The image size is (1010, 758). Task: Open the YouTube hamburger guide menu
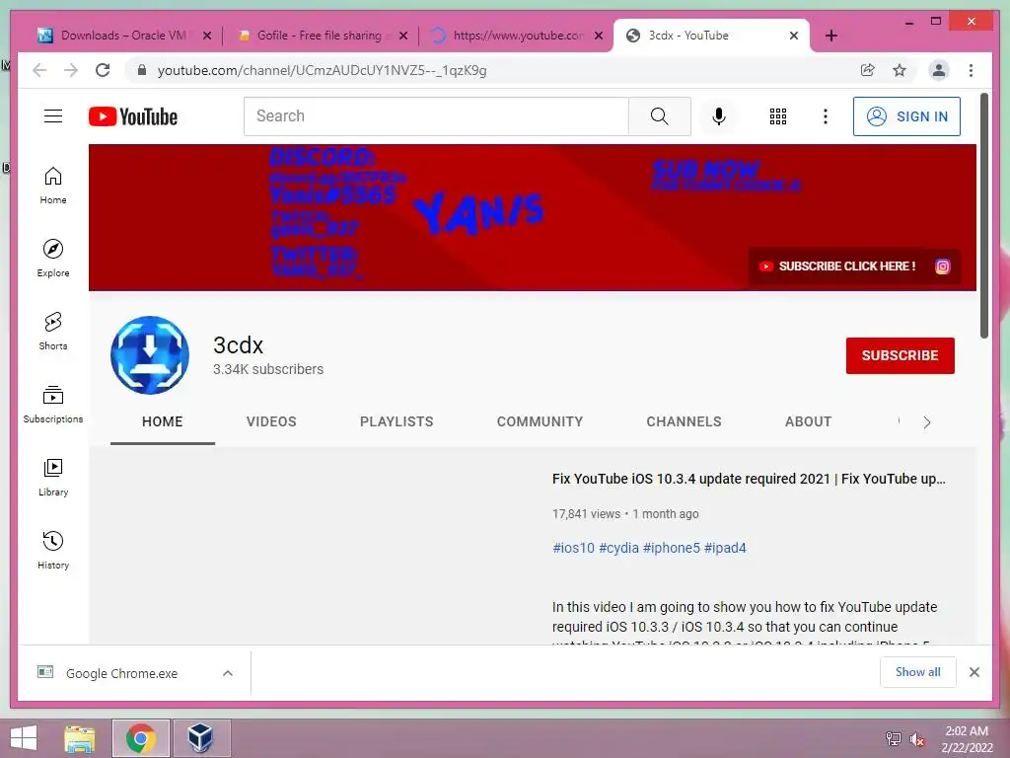[x=53, y=116]
